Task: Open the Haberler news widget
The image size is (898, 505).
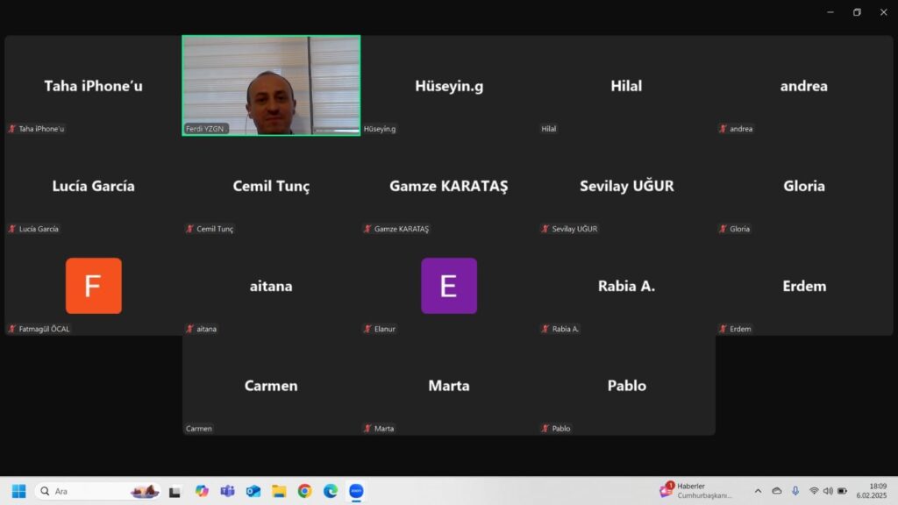Action: pos(699,491)
